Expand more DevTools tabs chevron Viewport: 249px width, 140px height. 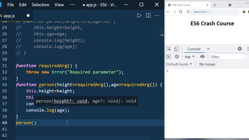tap(208, 49)
